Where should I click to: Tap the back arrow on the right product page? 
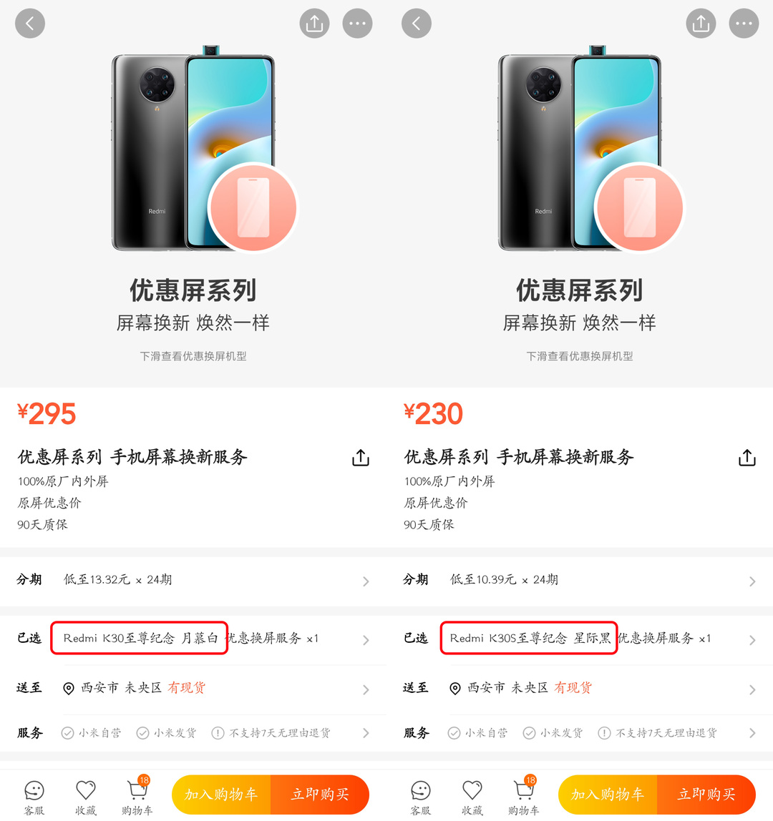(416, 24)
